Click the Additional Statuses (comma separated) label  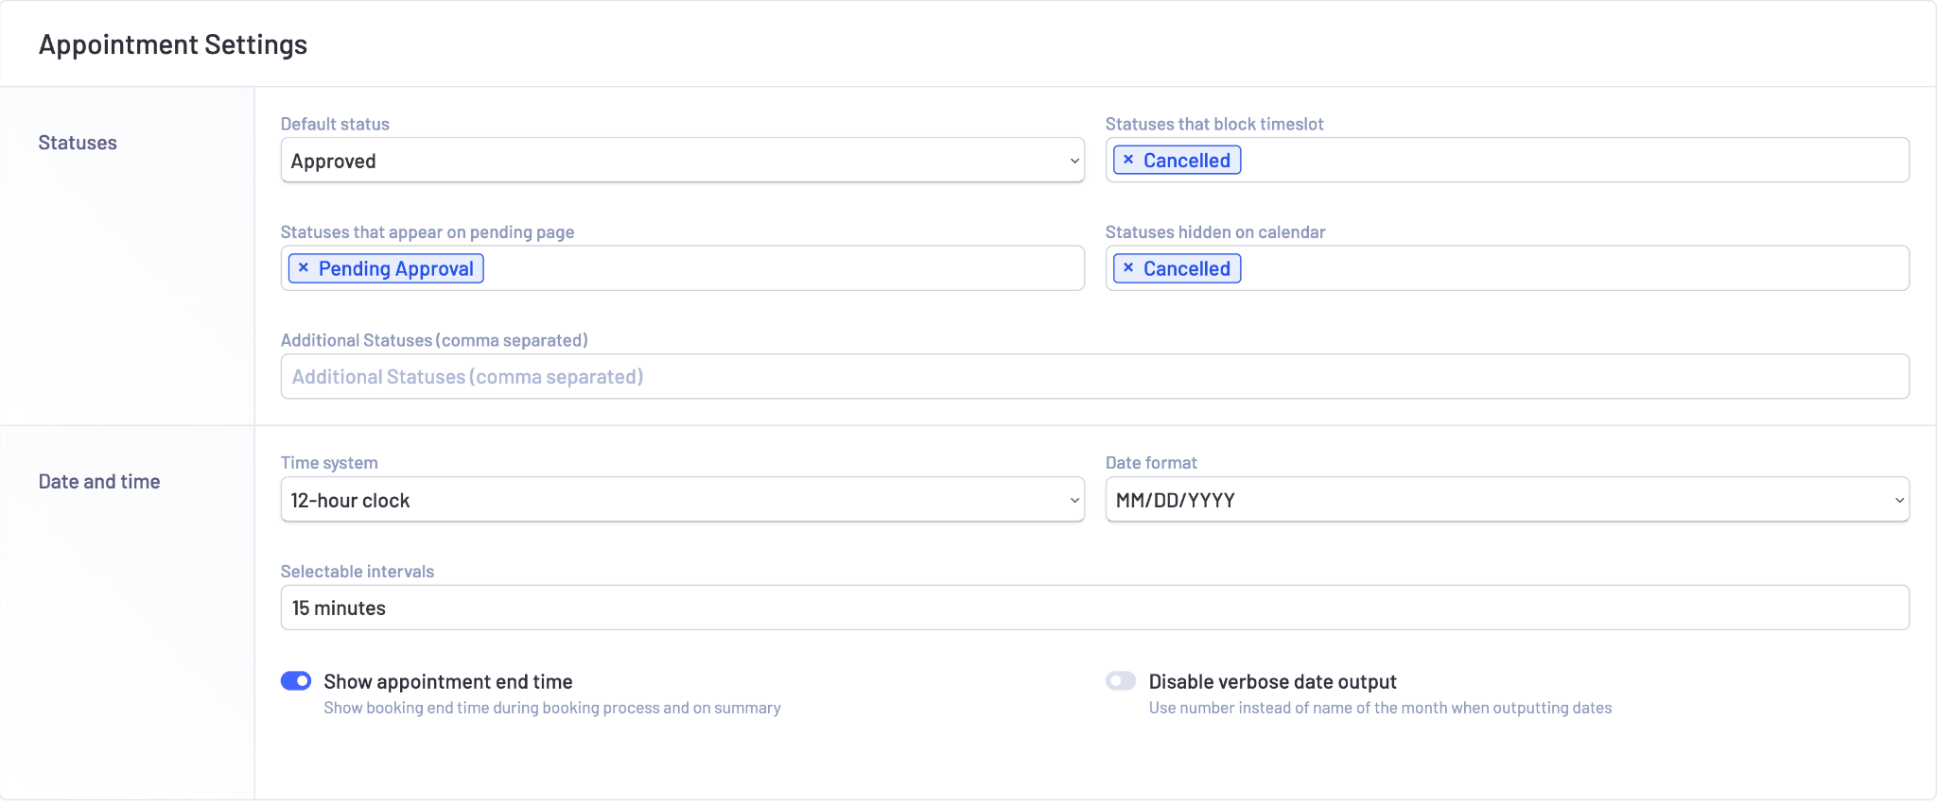434,340
